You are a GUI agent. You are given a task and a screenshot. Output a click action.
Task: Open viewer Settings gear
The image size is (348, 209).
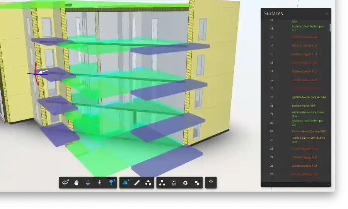pyautogui.click(x=185, y=183)
